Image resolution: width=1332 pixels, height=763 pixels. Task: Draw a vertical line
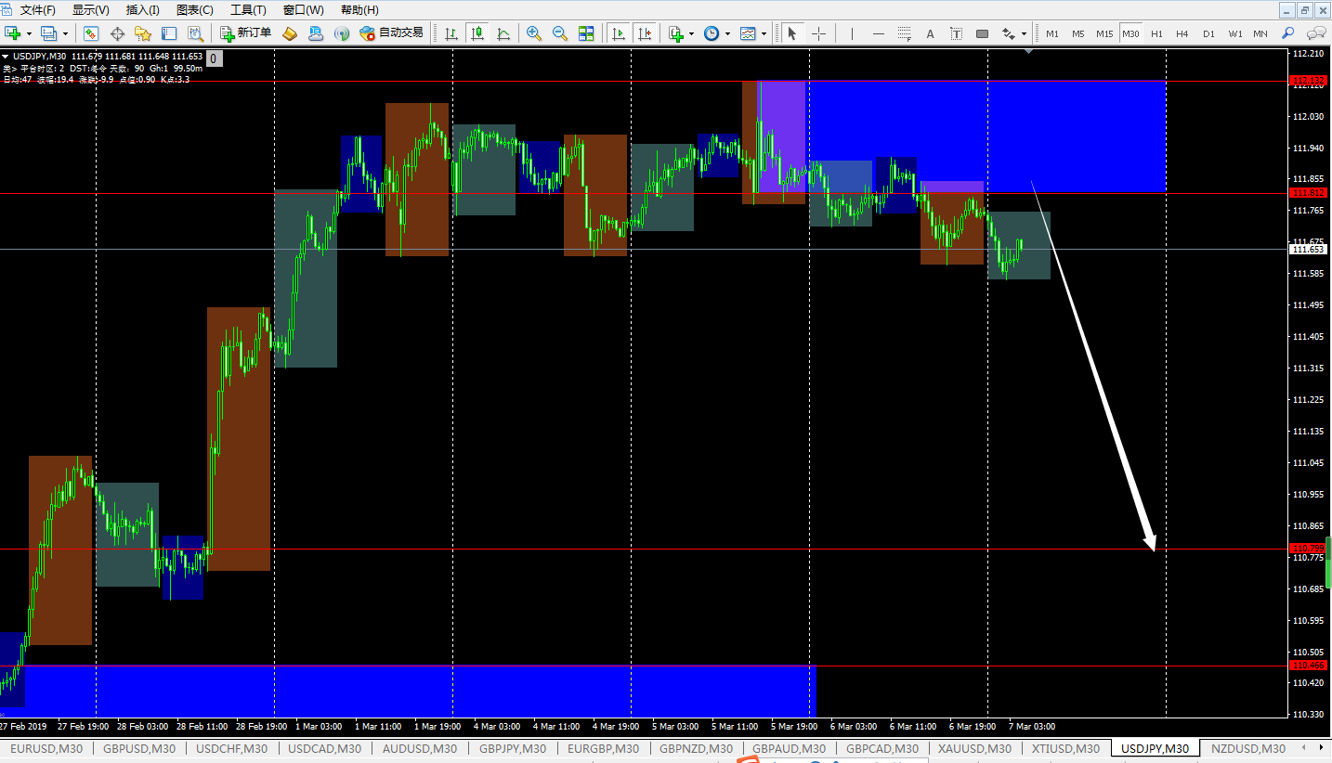point(851,33)
